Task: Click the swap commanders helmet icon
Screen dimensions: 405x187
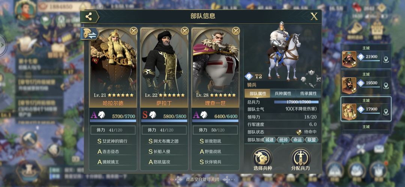Action: pyautogui.click(x=88, y=34)
